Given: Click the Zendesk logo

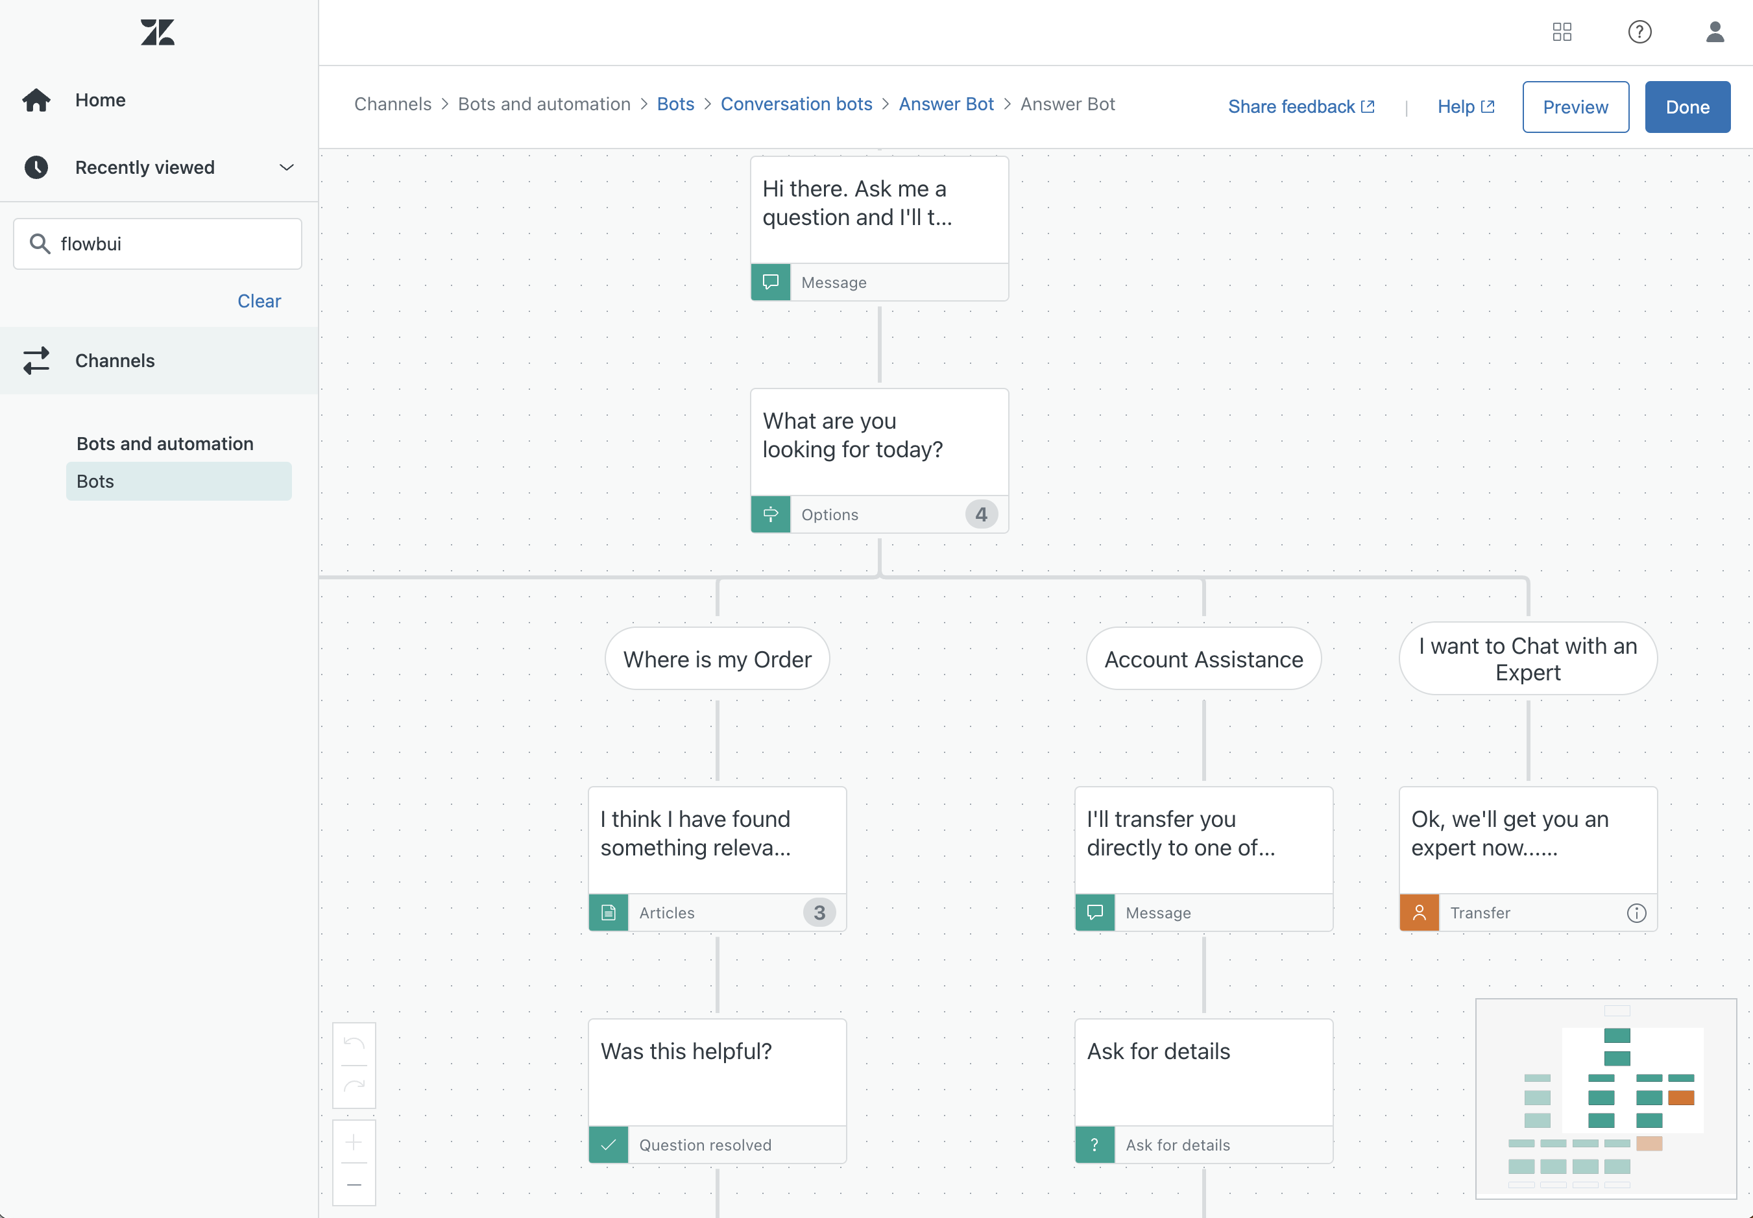Looking at the screenshot, I should pos(158,32).
